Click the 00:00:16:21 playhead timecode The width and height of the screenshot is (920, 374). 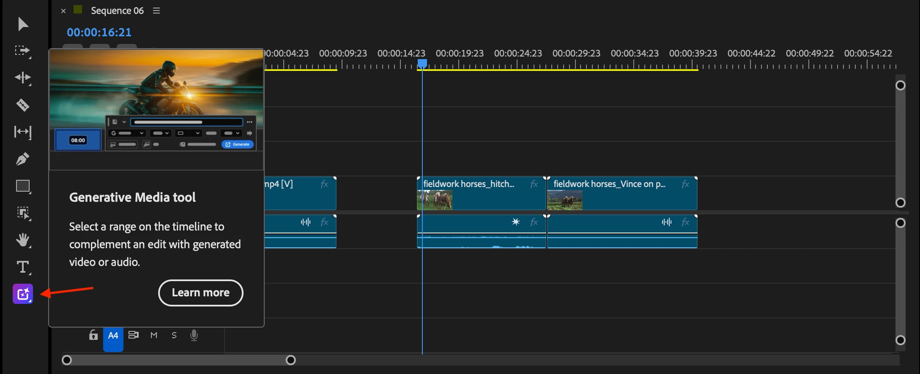point(99,32)
